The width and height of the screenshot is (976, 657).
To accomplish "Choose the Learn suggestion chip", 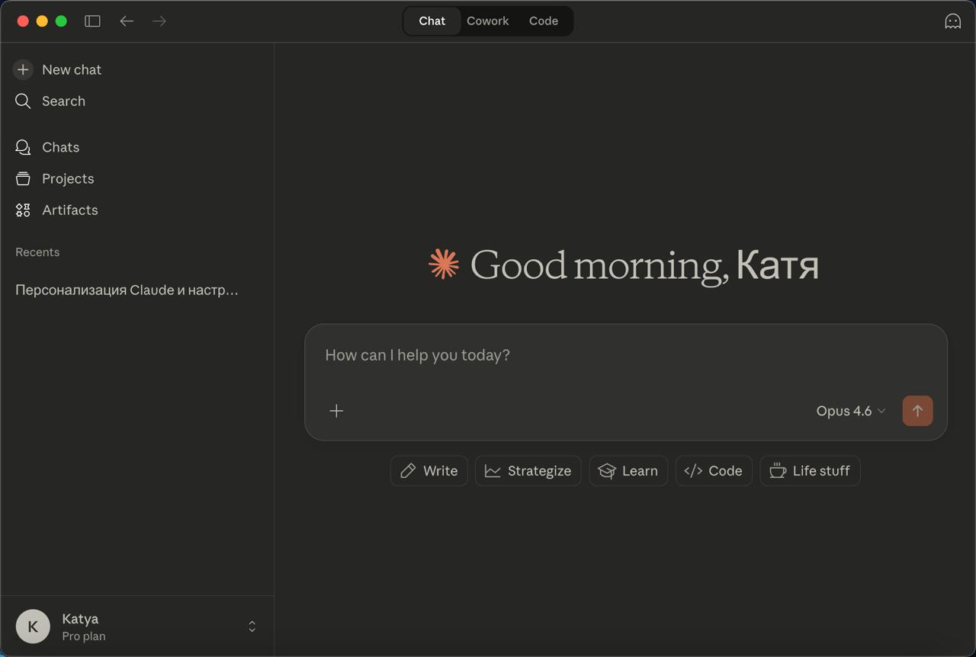I will click(x=628, y=471).
